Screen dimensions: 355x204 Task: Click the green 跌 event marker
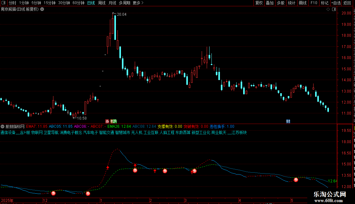click(115, 121)
